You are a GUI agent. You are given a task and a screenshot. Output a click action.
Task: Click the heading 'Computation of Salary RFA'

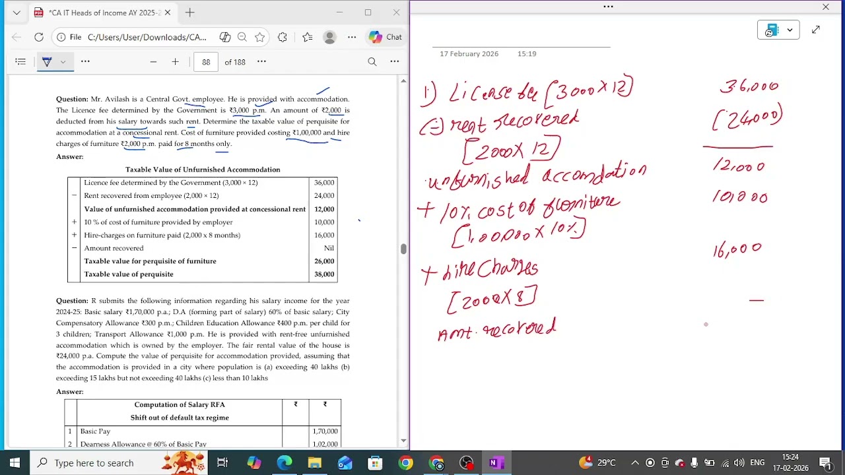[180, 405]
